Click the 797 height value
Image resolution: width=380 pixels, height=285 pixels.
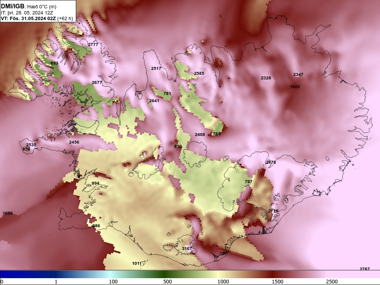(249, 182)
